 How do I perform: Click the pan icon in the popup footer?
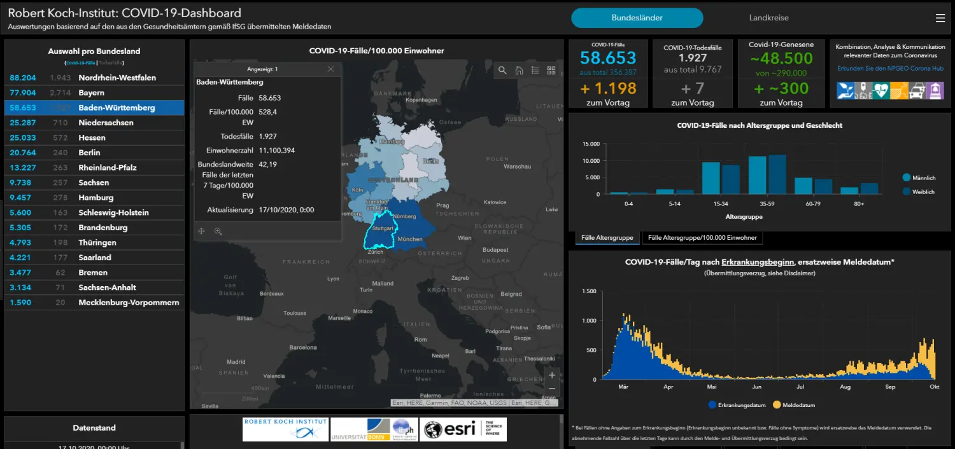[x=202, y=231]
